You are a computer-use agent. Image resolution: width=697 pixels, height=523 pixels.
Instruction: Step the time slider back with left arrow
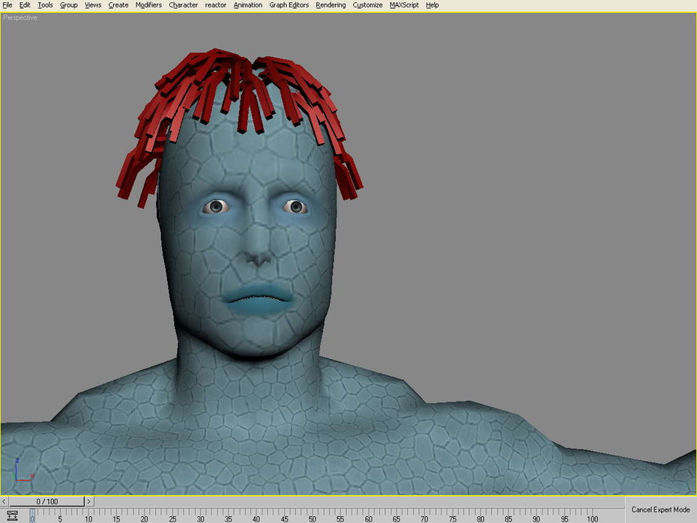(4, 501)
